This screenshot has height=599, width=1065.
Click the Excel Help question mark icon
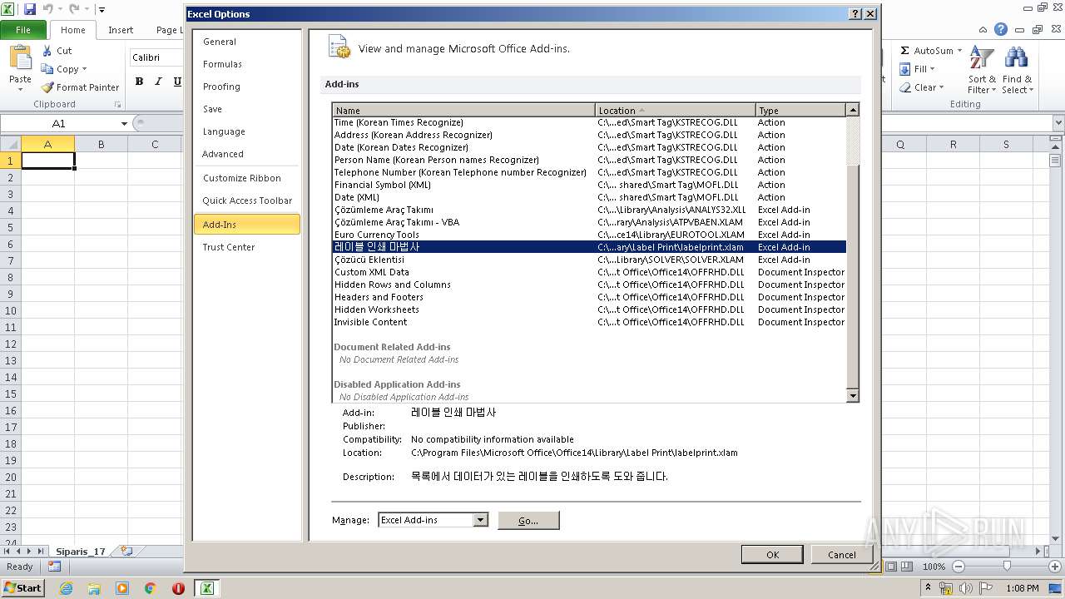1001,29
